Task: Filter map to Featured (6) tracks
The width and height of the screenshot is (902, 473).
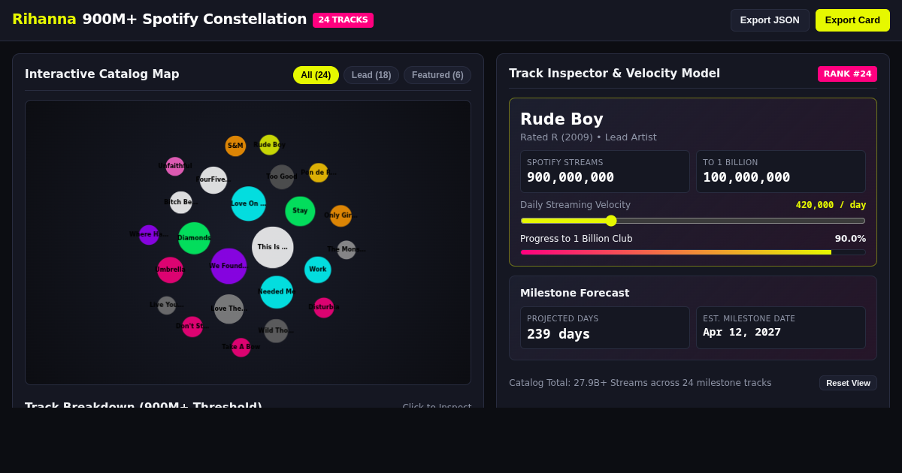Action: 437,75
